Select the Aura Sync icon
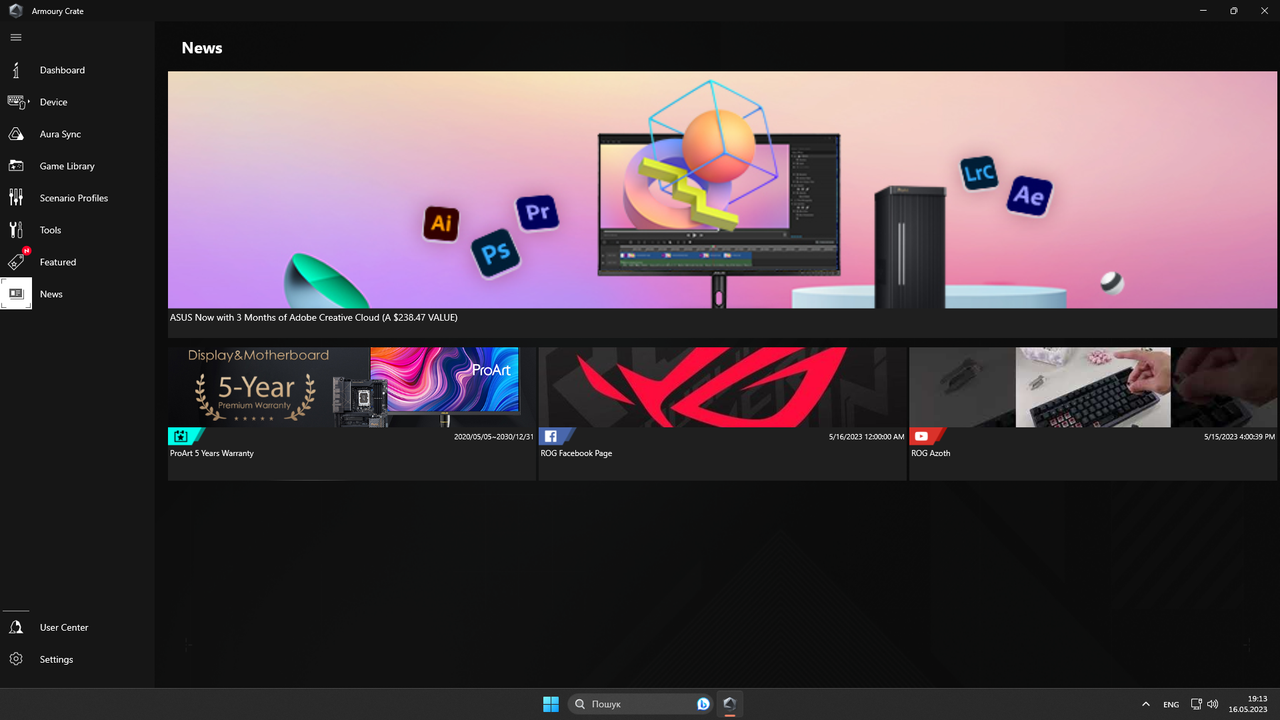This screenshot has width=1280, height=720. pyautogui.click(x=16, y=134)
